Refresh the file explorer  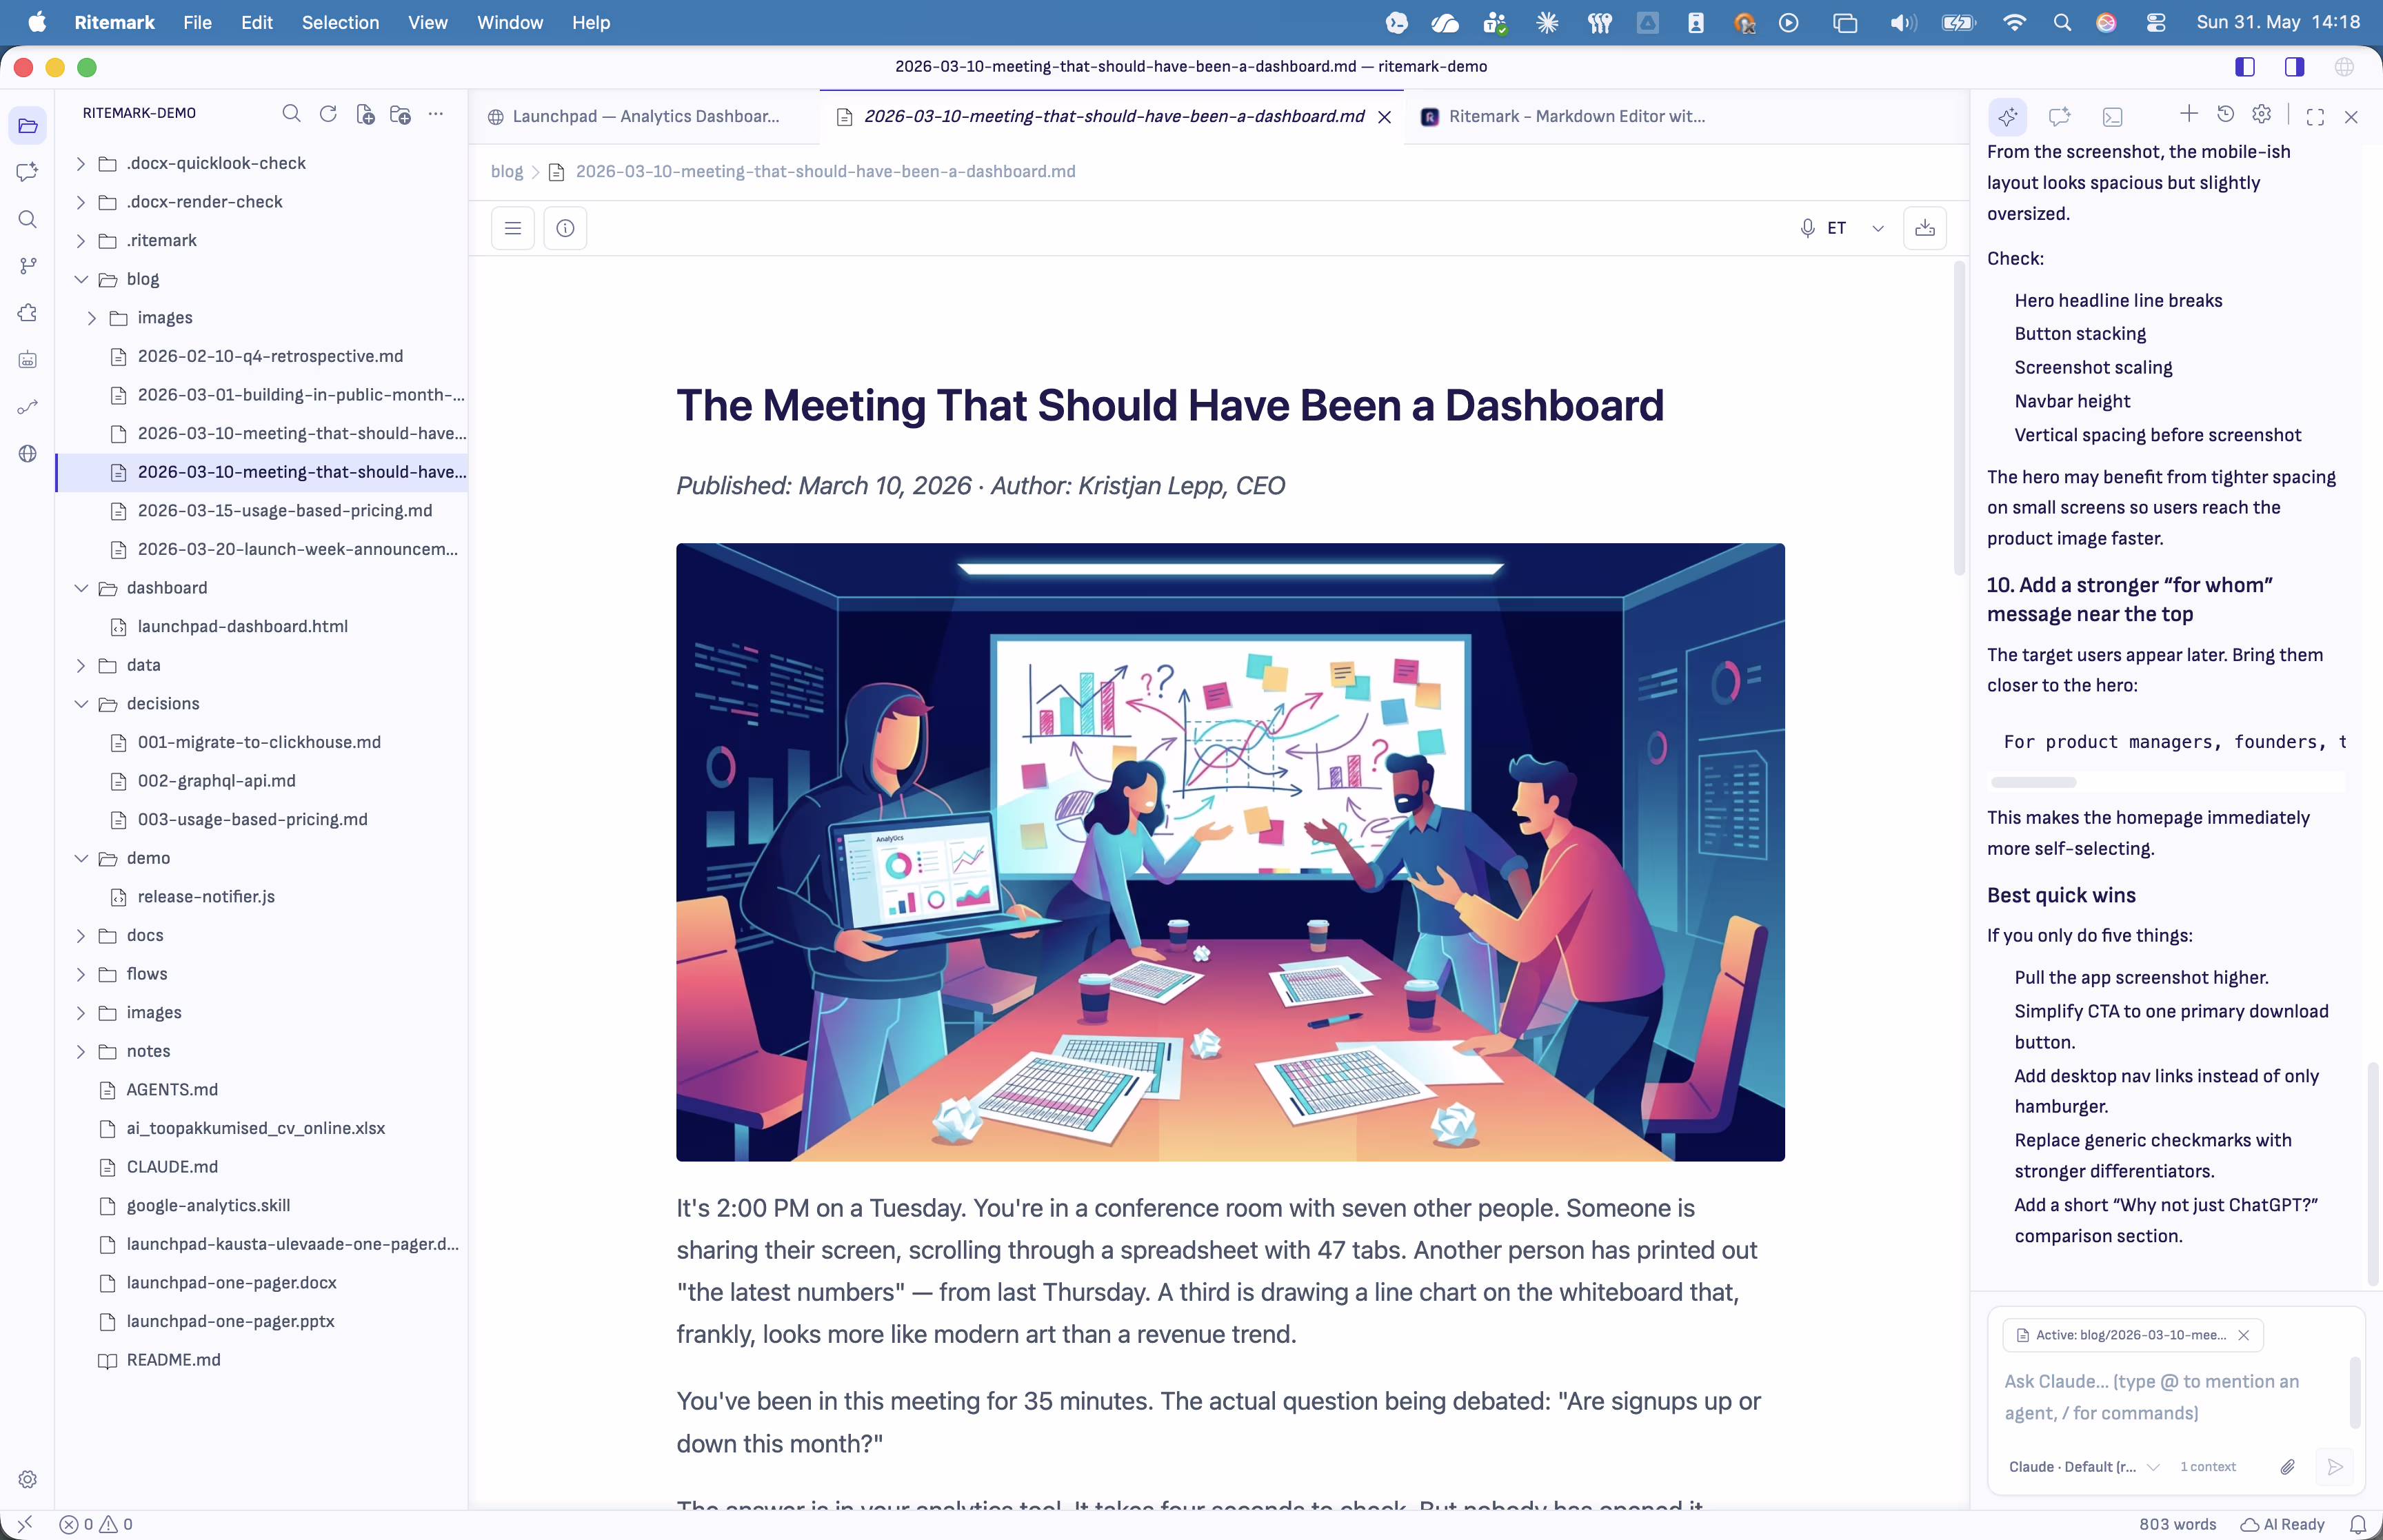coord(328,114)
